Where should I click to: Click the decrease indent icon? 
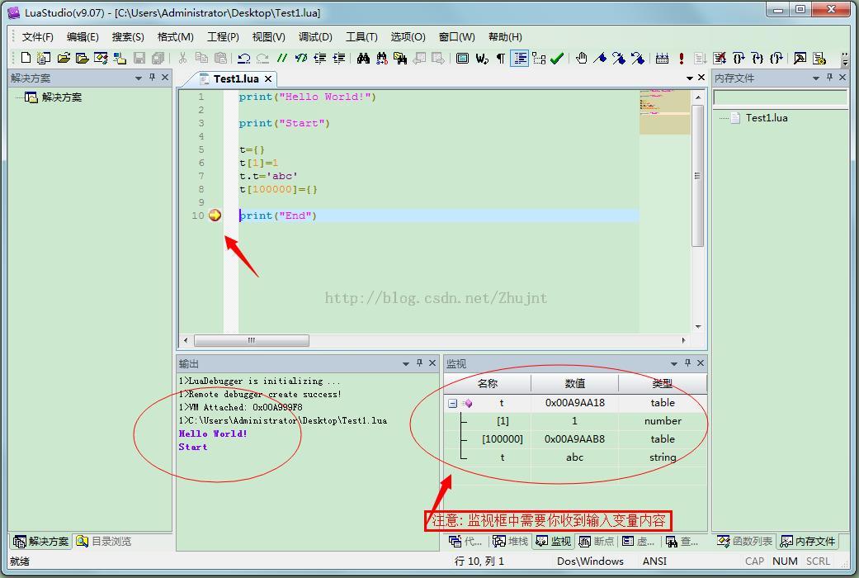pyautogui.click(x=320, y=58)
